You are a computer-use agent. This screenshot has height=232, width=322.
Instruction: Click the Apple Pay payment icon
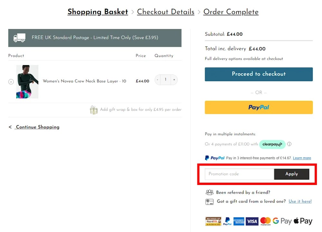(x=302, y=221)
